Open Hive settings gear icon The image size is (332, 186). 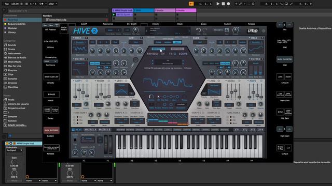[264, 31]
